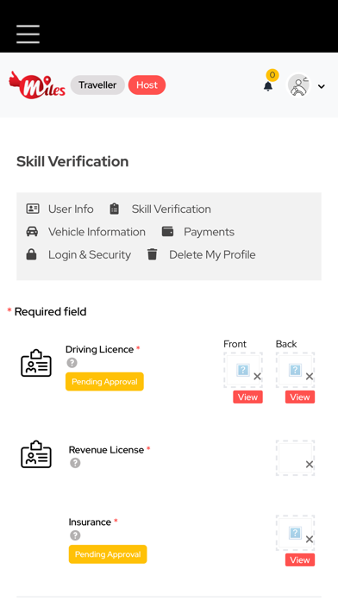Click the empty Revenue License upload box
The image size is (338, 600).
coord(295,458)
